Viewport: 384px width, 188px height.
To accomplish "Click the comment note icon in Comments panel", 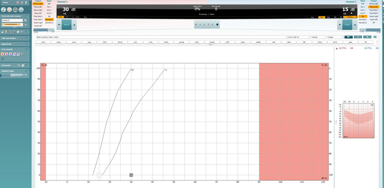I will (23, 66).
